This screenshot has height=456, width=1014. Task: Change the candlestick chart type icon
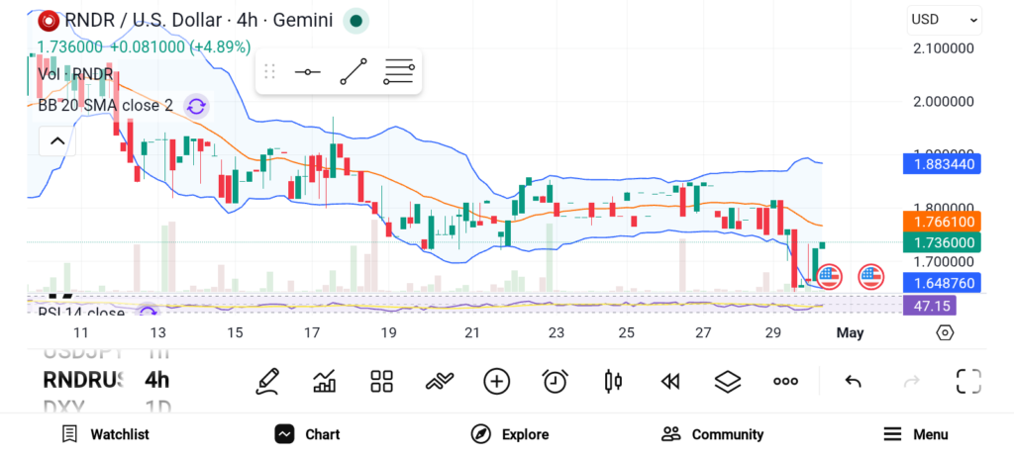[612, 381]
